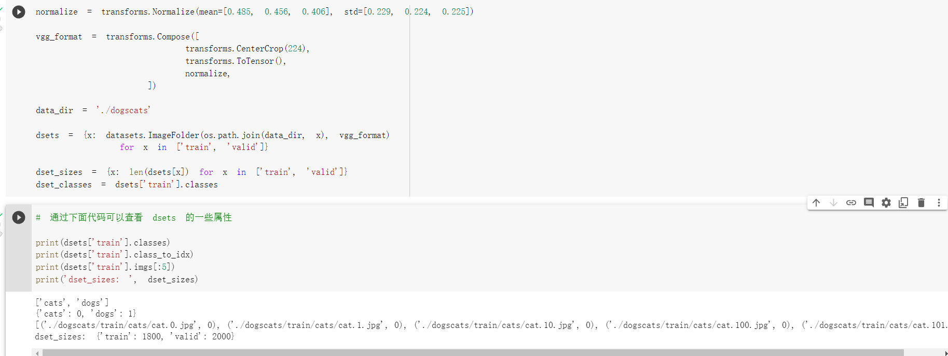
Task: Open cell editor settings gear
Action: pyautogui.click(x=886, y=203)
